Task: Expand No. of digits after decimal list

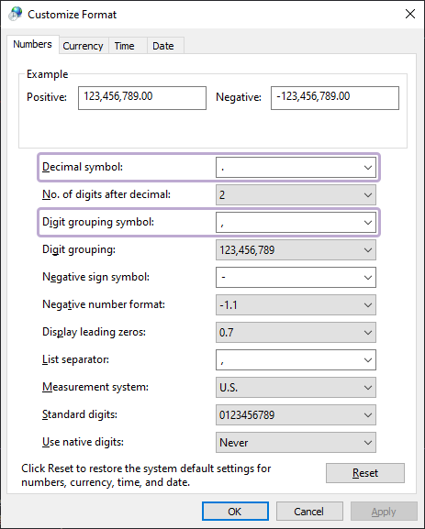Action: [x=296, y=194]
